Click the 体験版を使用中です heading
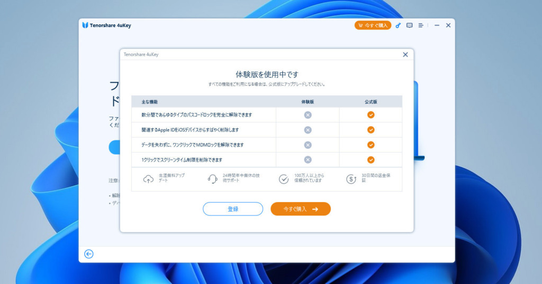Viewport: 542px width, 284px height. pos(267,74)
